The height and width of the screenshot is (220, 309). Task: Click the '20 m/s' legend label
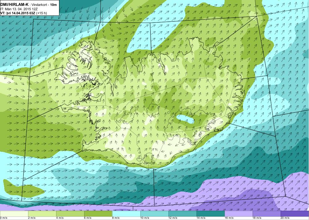click(x=285, y=218)
